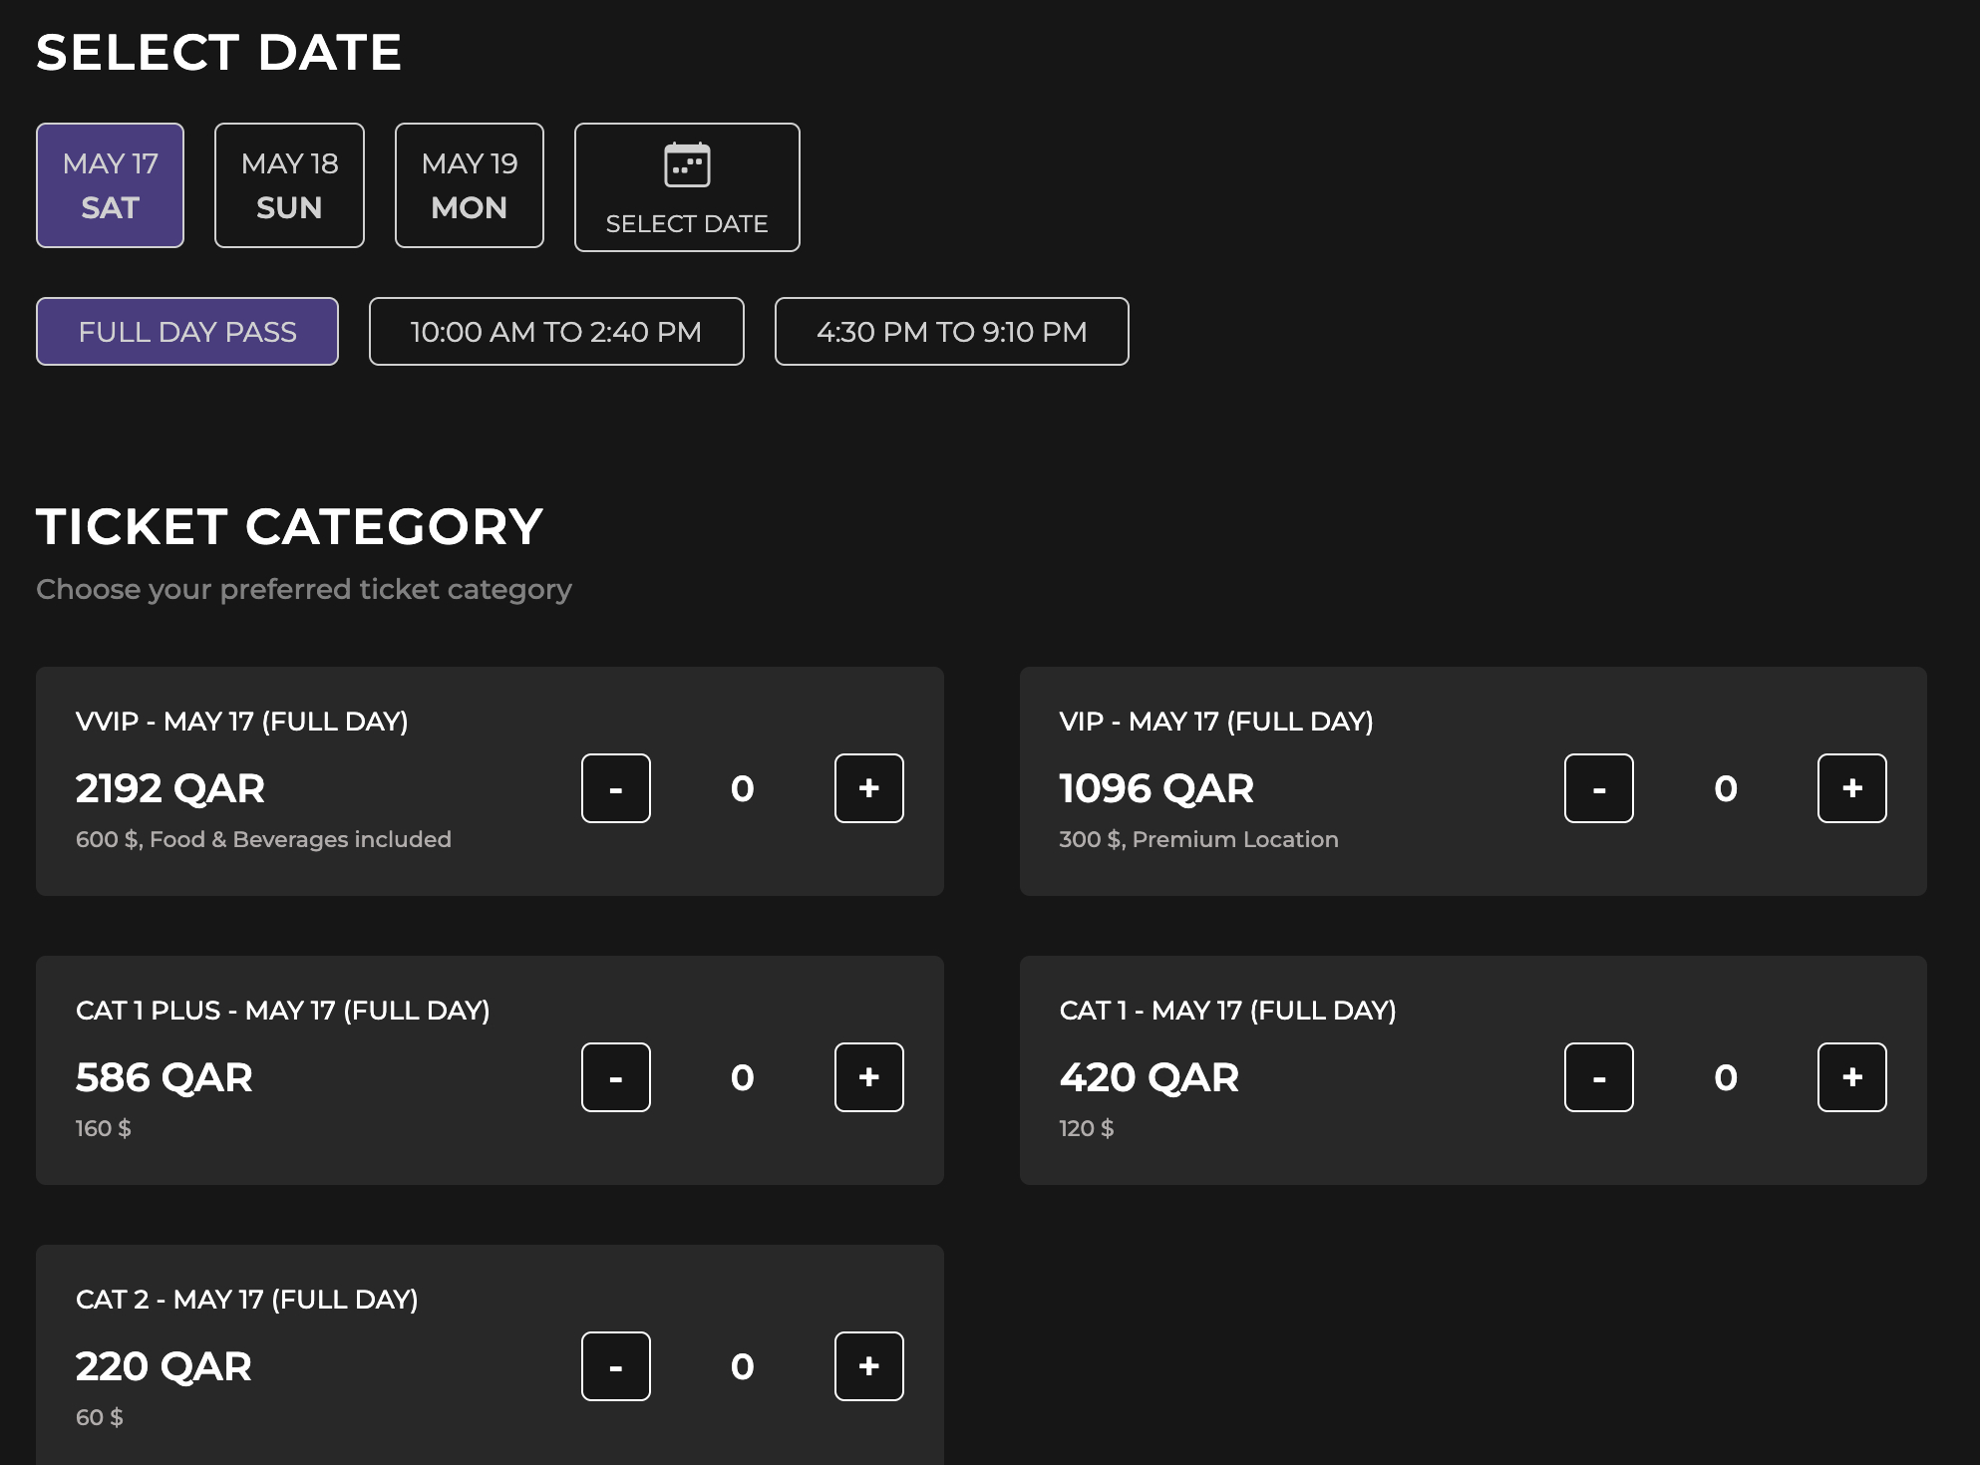Click the CAT 2 220 QAR price
1980x1465 pixels.
point(164,1366)
